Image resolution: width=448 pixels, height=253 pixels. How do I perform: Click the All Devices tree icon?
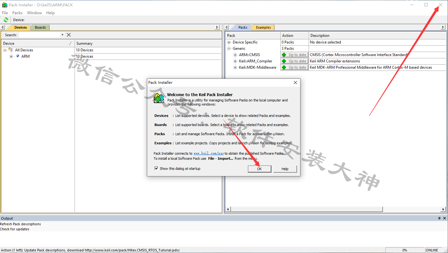point(10,50)
